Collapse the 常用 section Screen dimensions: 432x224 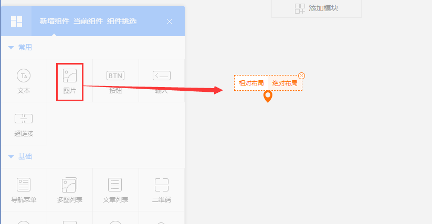tap(12, 47)
